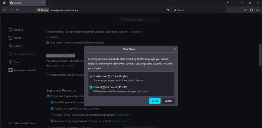Image resolution: width=262 pixels, height=128 pixels.
Task: Reload the current page
Action: 17,10
